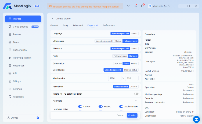Turn off the WebGL noise toggle

click(101, 106)
